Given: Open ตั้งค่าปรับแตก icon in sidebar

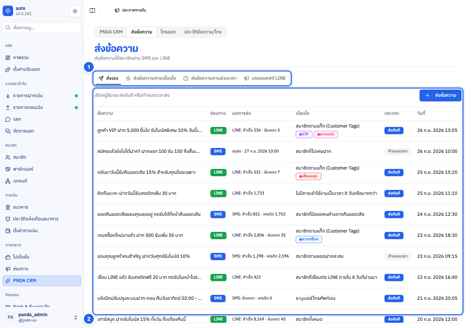Looking at the screenshot, I should (8, 70).
